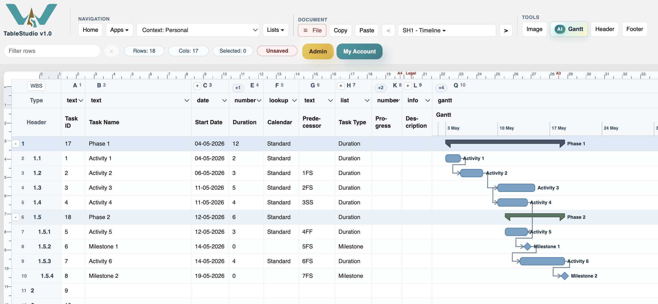Image resolution: width=658 pixels, height=304 pixels.
Task: Open the File menu
Action: pos(312,30)
